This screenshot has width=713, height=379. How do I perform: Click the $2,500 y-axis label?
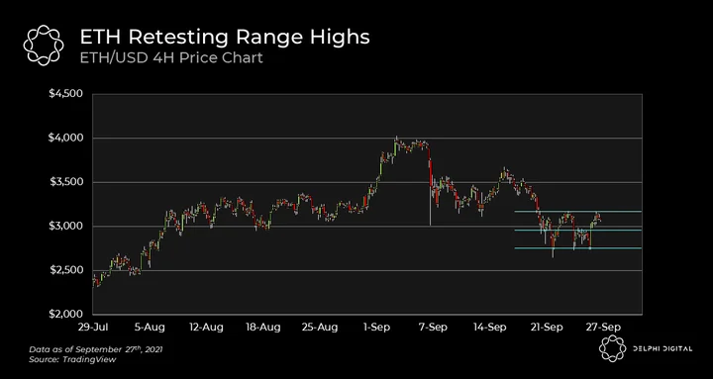[x=65, y=270]
